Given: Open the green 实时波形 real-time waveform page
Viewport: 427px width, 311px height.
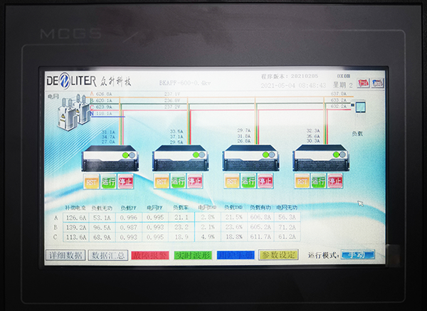Looking at the screenshot, I should [x=193, y=255].
